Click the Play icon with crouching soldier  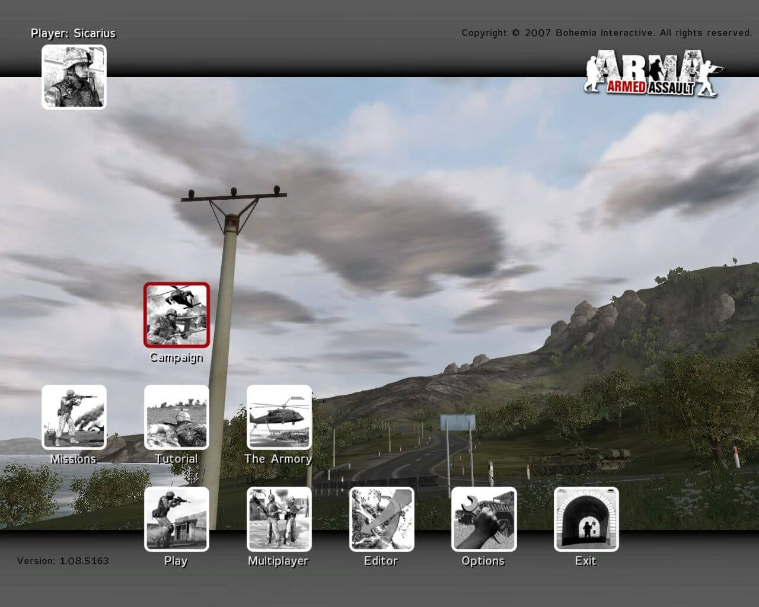(x=177, y=519)
